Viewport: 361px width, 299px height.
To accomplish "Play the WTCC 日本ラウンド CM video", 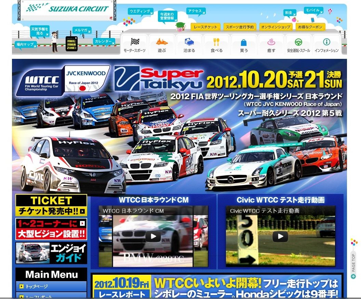I will [x=153, y=236].
